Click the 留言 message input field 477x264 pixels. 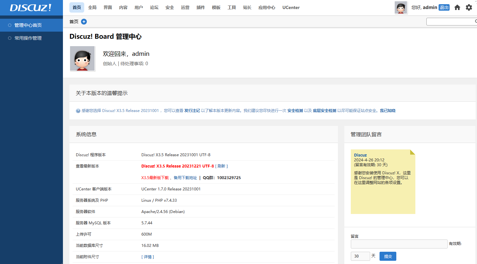tap(399, 244)
